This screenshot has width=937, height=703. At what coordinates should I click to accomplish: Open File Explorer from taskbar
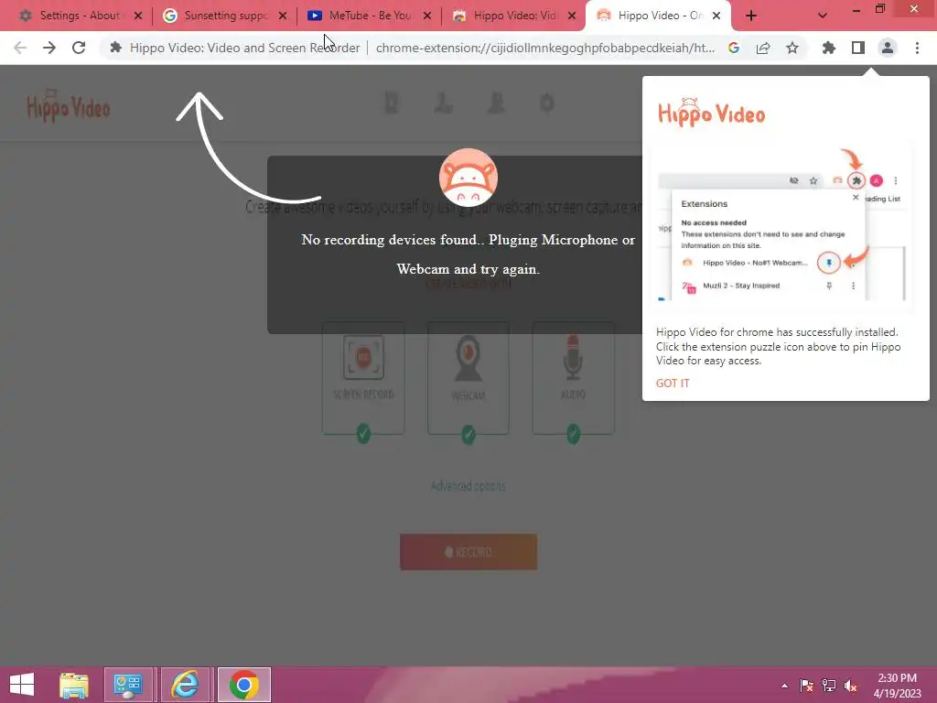click(x=74, y=685)
